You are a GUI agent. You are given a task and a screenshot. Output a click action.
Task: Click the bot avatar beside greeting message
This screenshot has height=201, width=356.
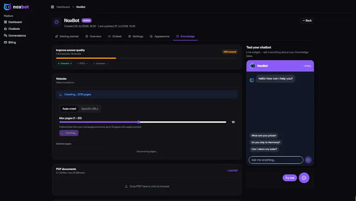[252, 80]
